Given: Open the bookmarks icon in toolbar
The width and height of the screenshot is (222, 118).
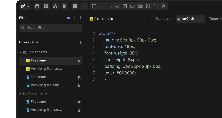Looking at the screenshot, I should click(64, 6).
